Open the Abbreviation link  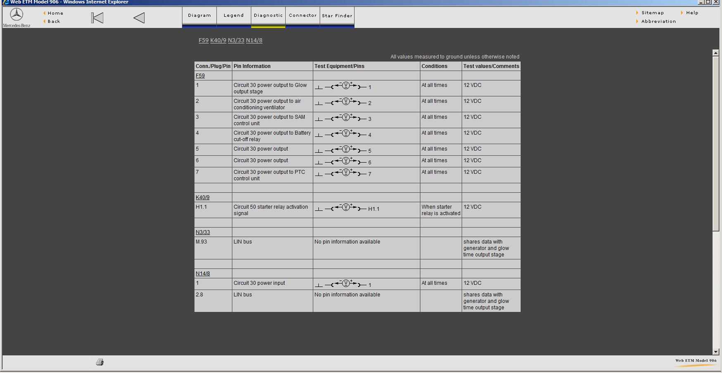[658, 21]
